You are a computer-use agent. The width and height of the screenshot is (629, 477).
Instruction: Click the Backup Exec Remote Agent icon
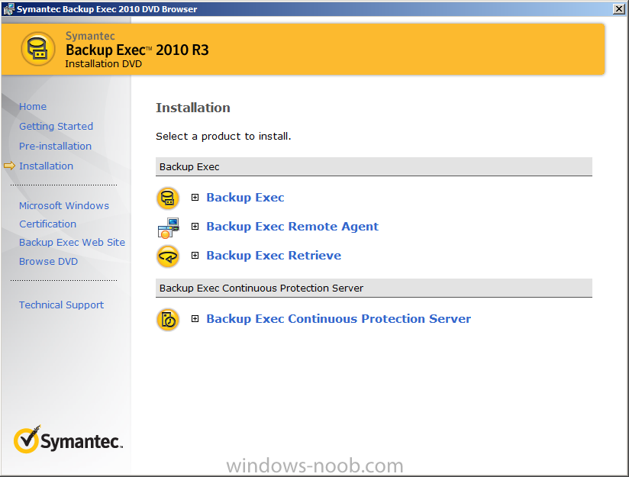click(x=168, y=227)
